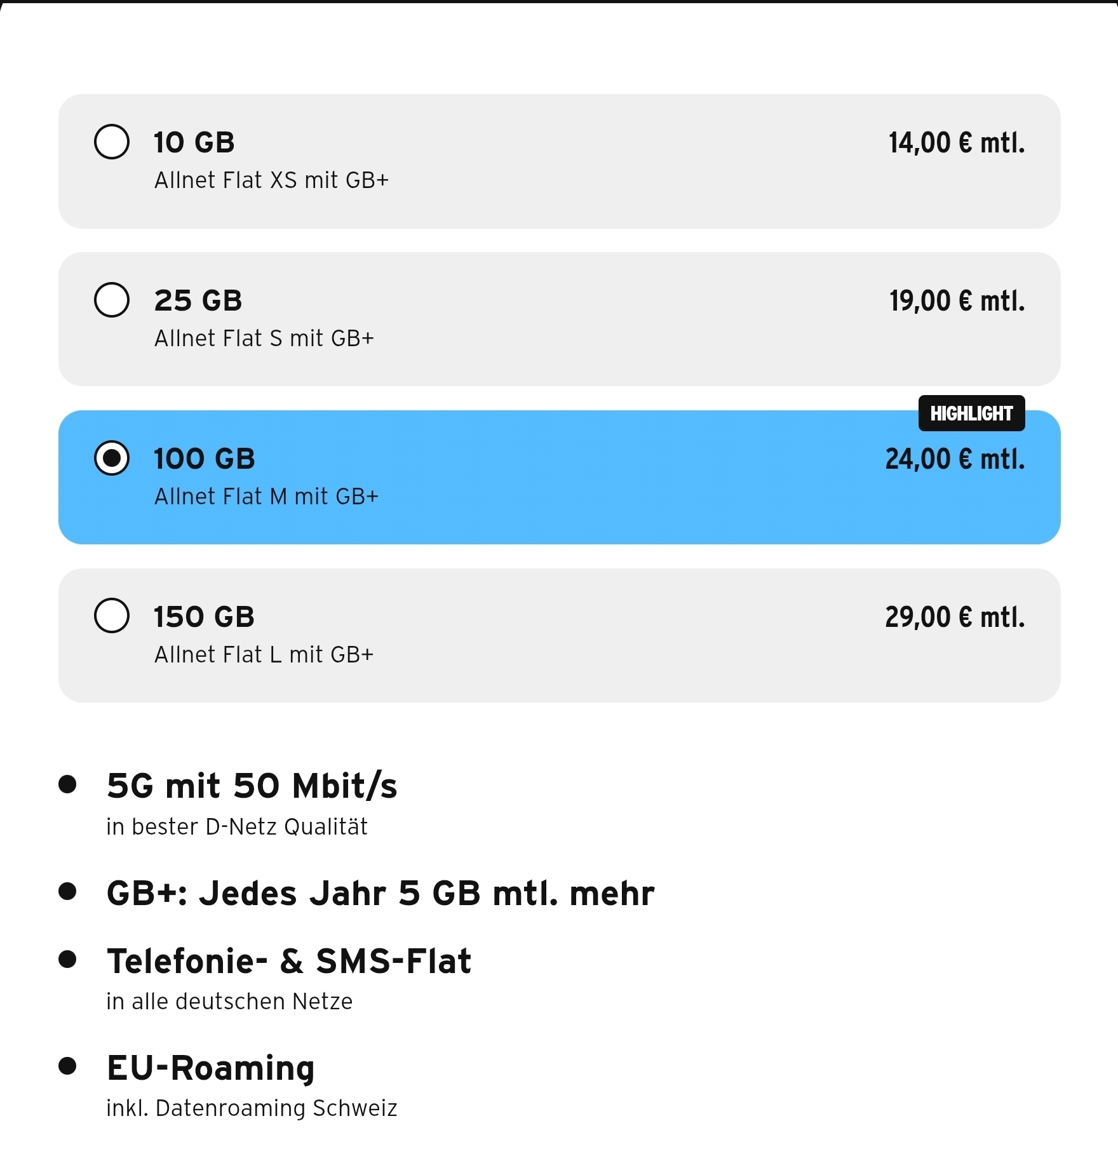1118x1149 pixels.
Task: Click GB+: Jedes Jahr 5 GB mtl. mehr
Action: coord(380,894)
